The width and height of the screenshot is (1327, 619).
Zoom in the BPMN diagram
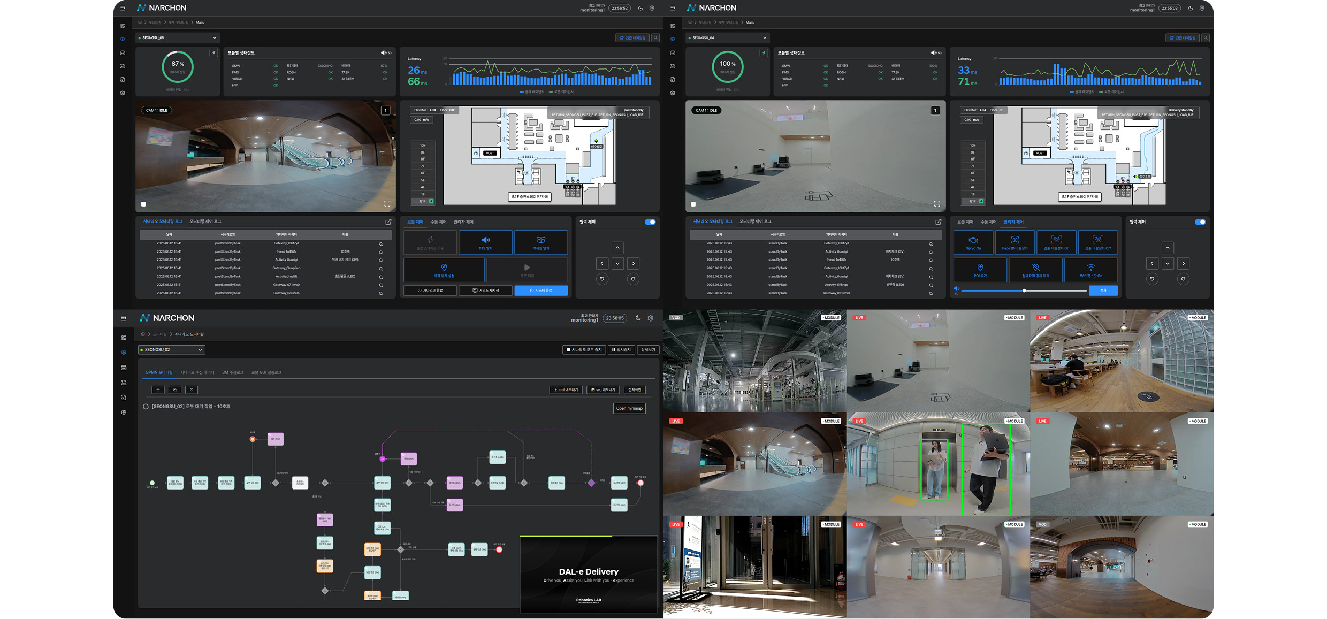pyautogui.click(x=175, y=390)
